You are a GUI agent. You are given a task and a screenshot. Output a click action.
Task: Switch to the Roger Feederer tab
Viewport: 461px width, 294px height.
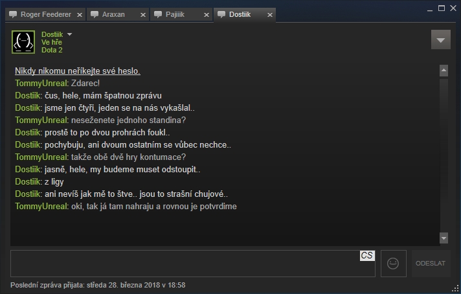pos(45,14)
